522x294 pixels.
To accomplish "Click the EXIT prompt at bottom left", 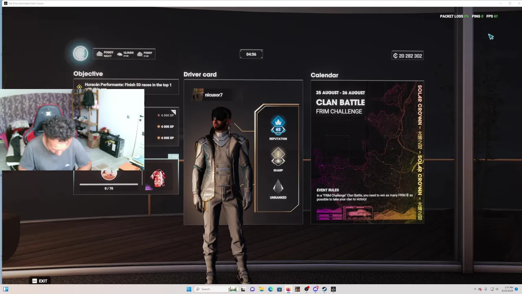I will coord(40,281).
